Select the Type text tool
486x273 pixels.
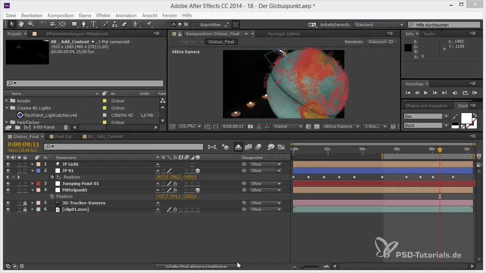pyautogui.click(x=93, y=24)
